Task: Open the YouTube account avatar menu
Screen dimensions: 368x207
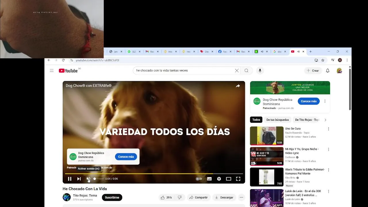Action: pos(339,70)
